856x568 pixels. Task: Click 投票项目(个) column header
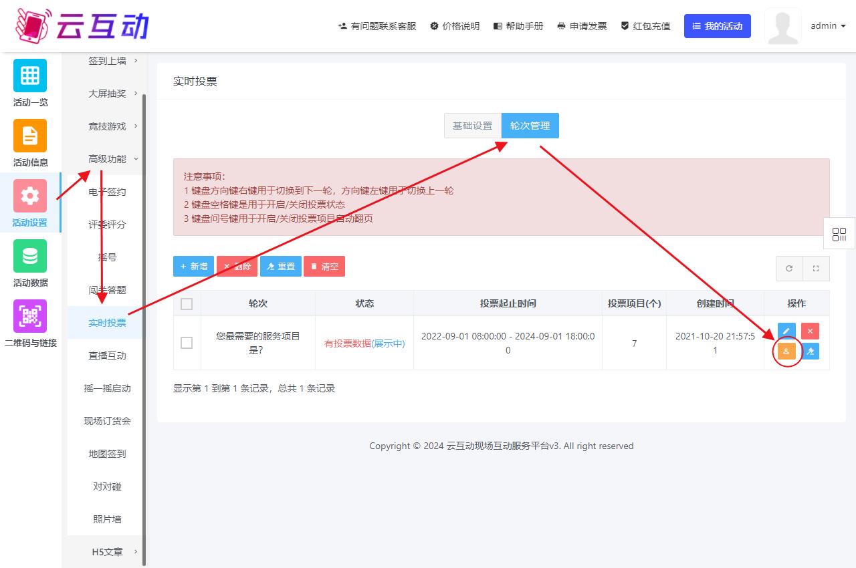click(x=634, y=303)
